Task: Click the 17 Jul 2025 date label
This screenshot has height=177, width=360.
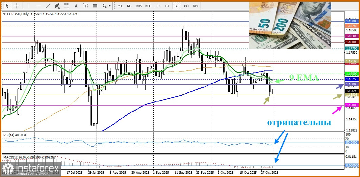Action: click(x=74, y=172)
